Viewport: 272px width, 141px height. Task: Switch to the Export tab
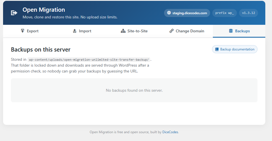[30, 31]
